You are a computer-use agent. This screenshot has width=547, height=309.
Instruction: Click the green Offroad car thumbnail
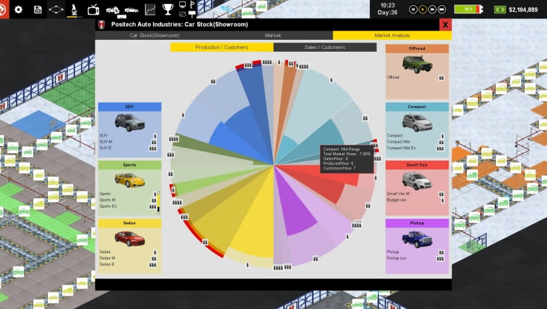pos(417,64)
